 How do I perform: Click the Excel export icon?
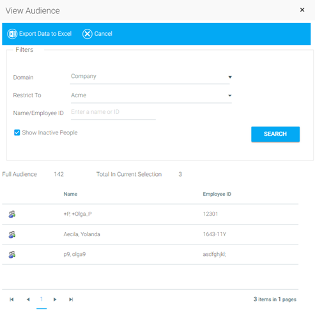click(x=12, y=34)
